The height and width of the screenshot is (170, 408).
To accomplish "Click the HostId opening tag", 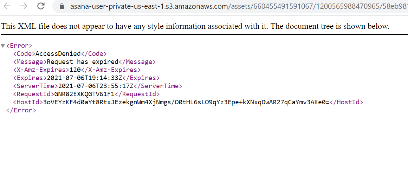I will [x=28, y=102].
